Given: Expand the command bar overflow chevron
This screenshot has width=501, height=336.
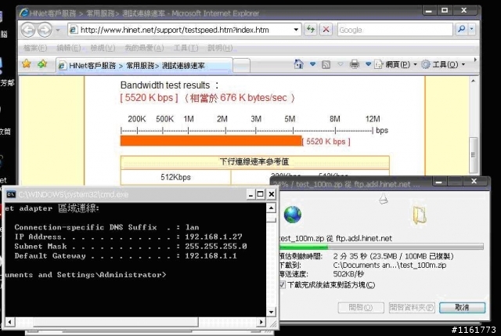Looking at the screenshot, I should pyautogui.click(x=475, y=60).
